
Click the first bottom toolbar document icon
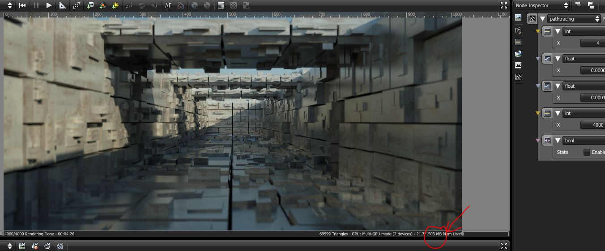(22, 246)
